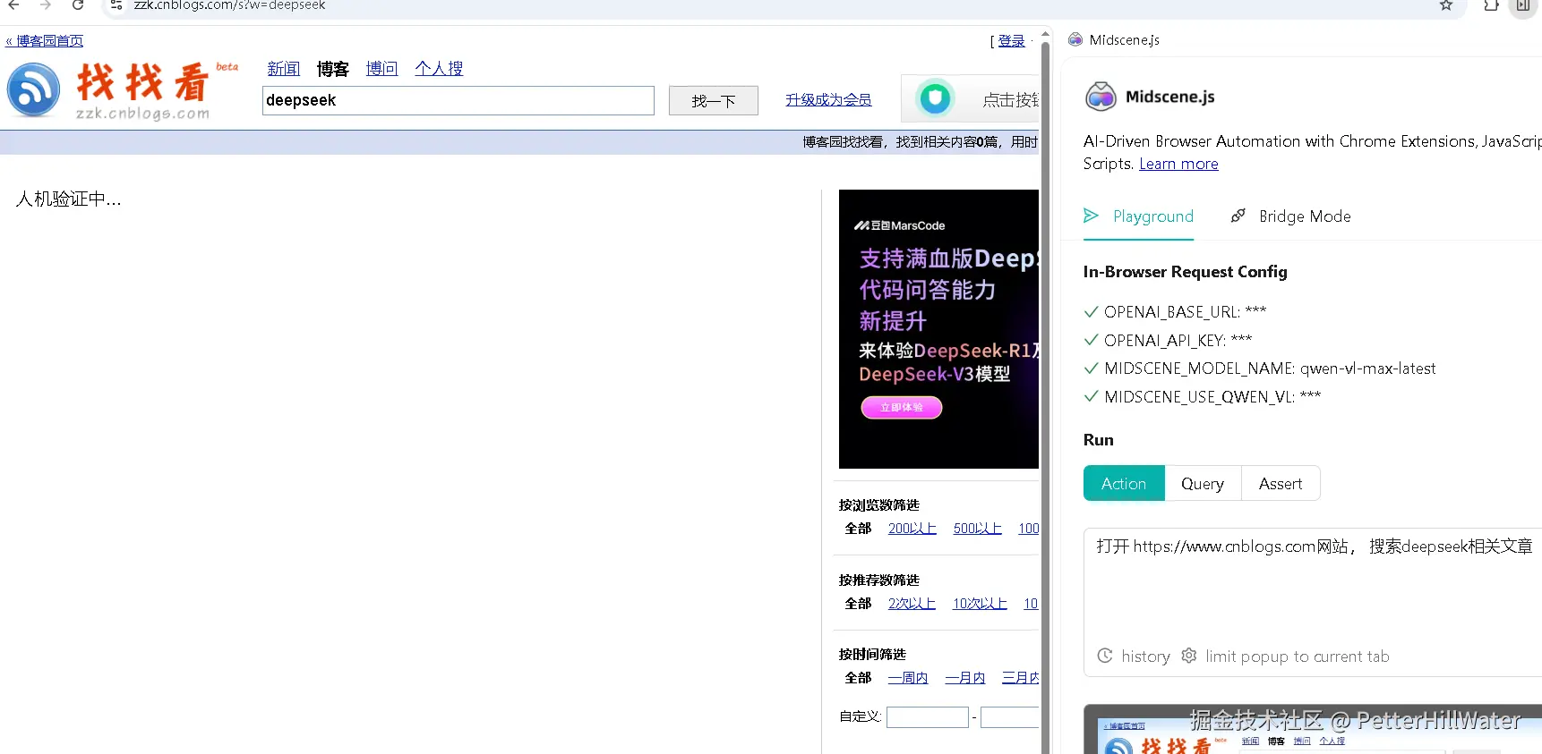Click the history label in prompt box
Viewport: 1542px width, 754px height.
[1145, 657]
